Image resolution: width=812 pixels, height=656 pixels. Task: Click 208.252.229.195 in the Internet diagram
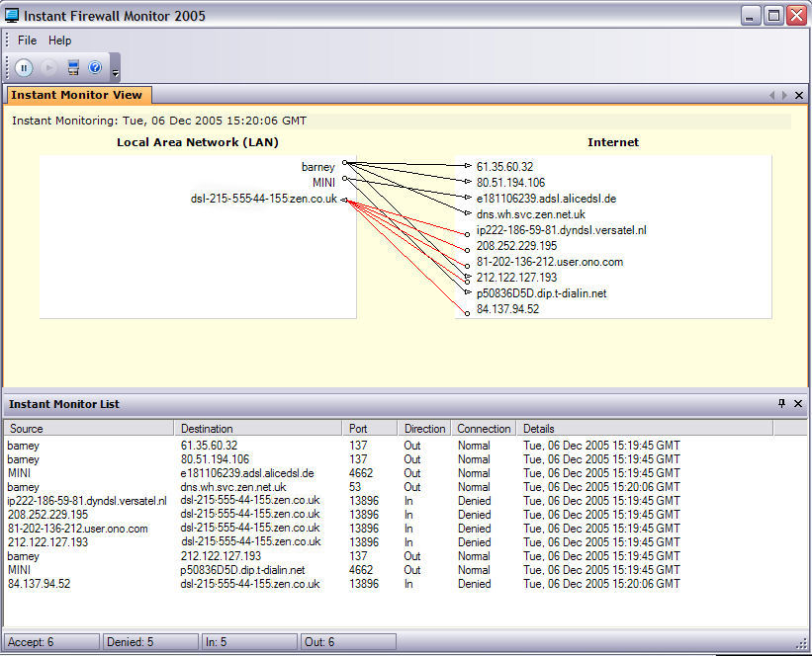coord(517,246)
